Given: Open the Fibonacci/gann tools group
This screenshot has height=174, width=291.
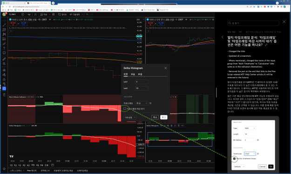Looking at the screenshot, I should click(x=4, y=30).
